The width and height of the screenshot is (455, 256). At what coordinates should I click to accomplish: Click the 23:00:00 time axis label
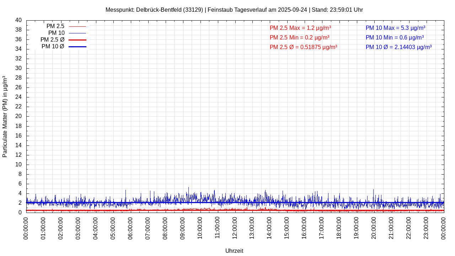426,228
